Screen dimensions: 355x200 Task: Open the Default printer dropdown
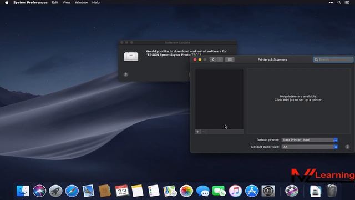coord(310,140)
